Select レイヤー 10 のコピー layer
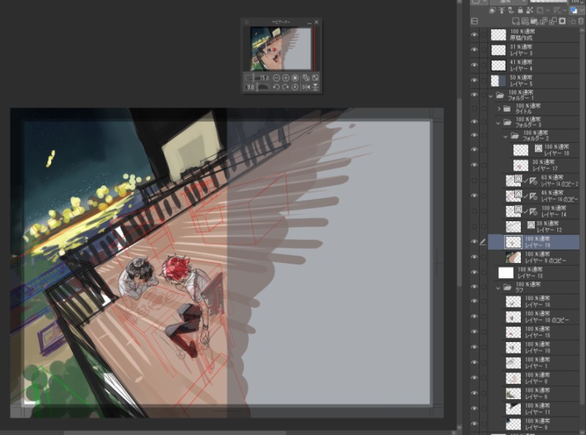 [534, 316]
